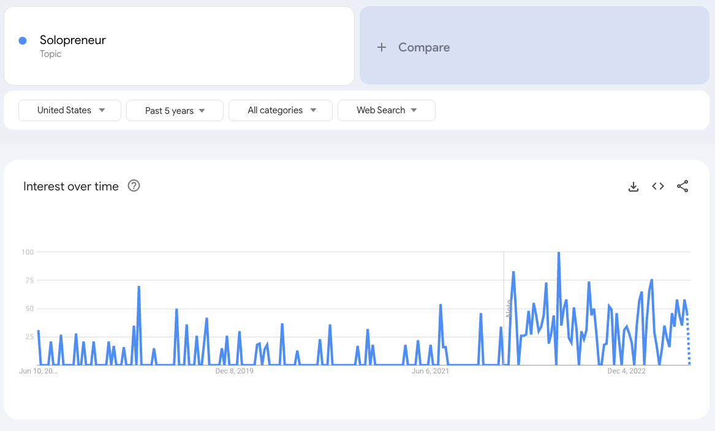
Task: Click the plus icon in the Compare card
Action: coord(382,47)
